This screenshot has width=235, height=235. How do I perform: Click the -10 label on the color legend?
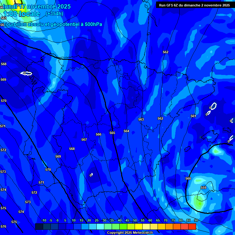(43, 220)
